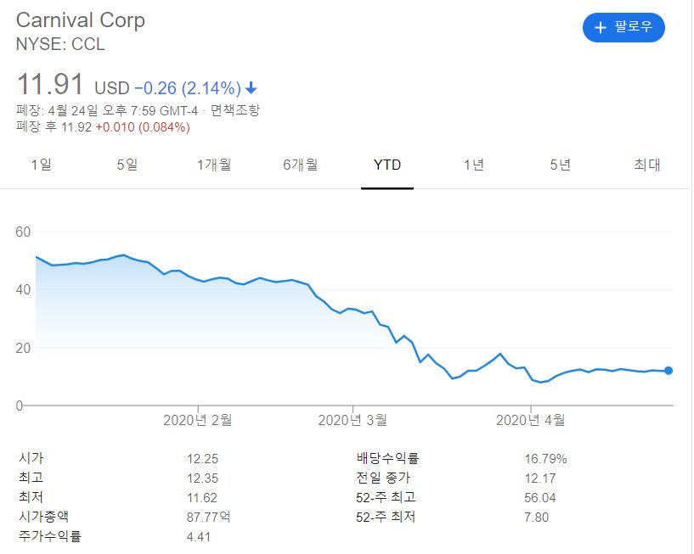The width and height of the screenshot is (694, 554).
Task: Click the blue down arrow price indicator
Action: point(251,88)
